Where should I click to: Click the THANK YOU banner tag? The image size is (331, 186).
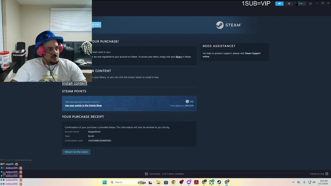(x=96, y=25)
